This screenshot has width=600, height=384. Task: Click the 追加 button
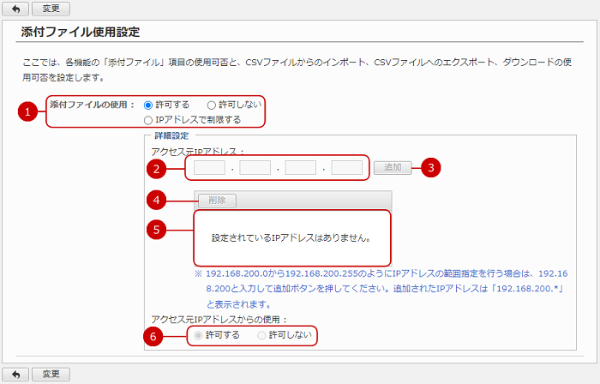[393, 167]
